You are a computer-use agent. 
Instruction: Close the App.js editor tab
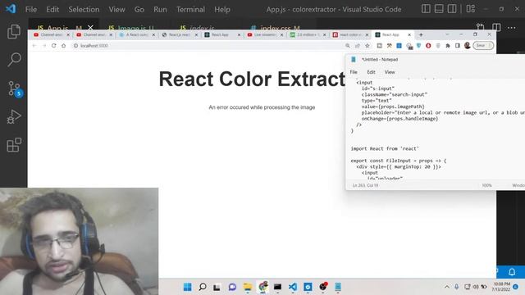coord(90,27)
